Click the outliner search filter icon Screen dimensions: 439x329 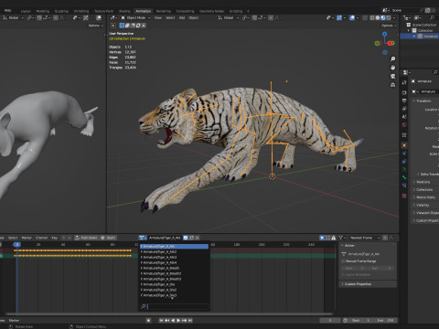[432, 18]
